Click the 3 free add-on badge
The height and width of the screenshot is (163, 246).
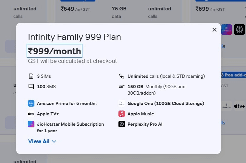tap(233, 75)
